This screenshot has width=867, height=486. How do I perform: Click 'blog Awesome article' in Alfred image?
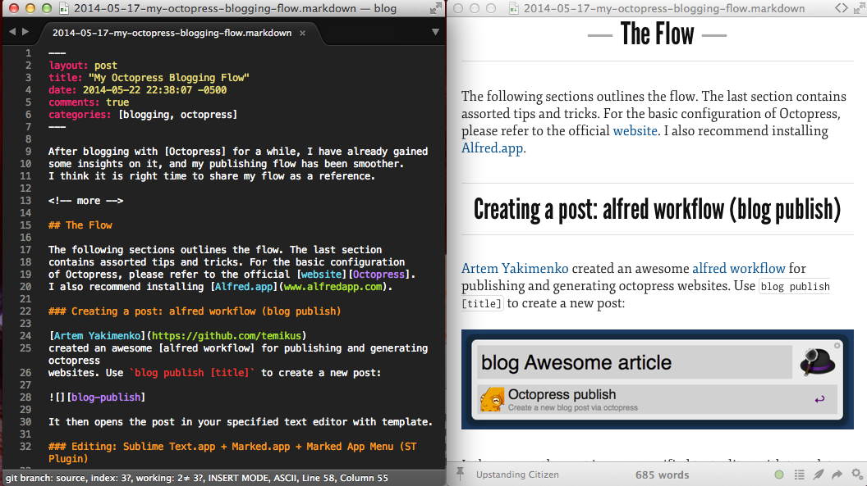[576, 362]
